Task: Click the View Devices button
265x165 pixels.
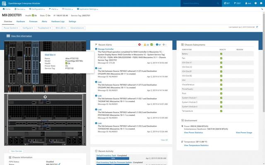Action: point(16,151)
